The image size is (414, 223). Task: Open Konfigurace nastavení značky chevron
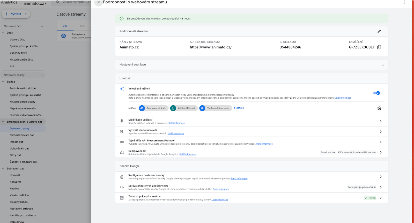(x=381, y=177)
